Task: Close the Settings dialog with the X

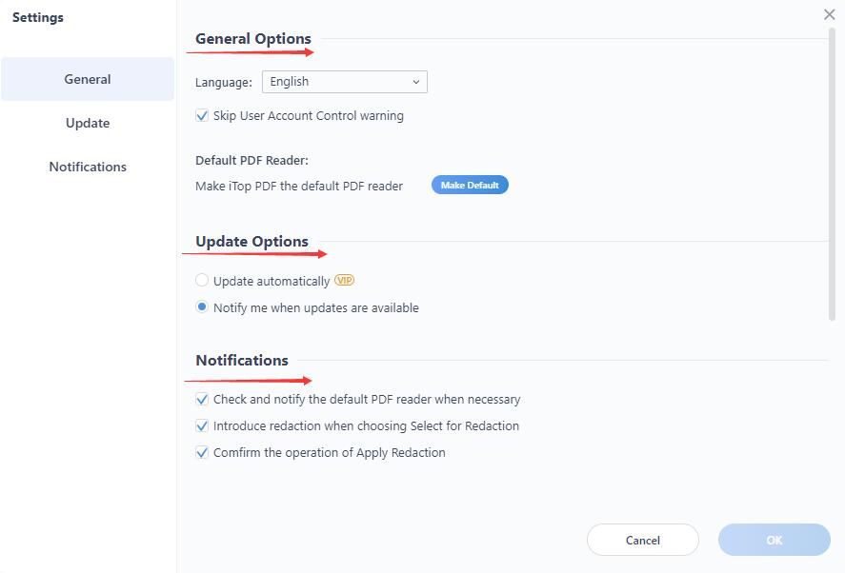Action: point(829,14)
